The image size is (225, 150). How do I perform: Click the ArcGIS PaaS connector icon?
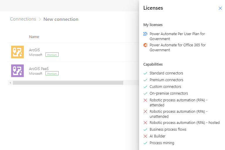coord(17,71)
